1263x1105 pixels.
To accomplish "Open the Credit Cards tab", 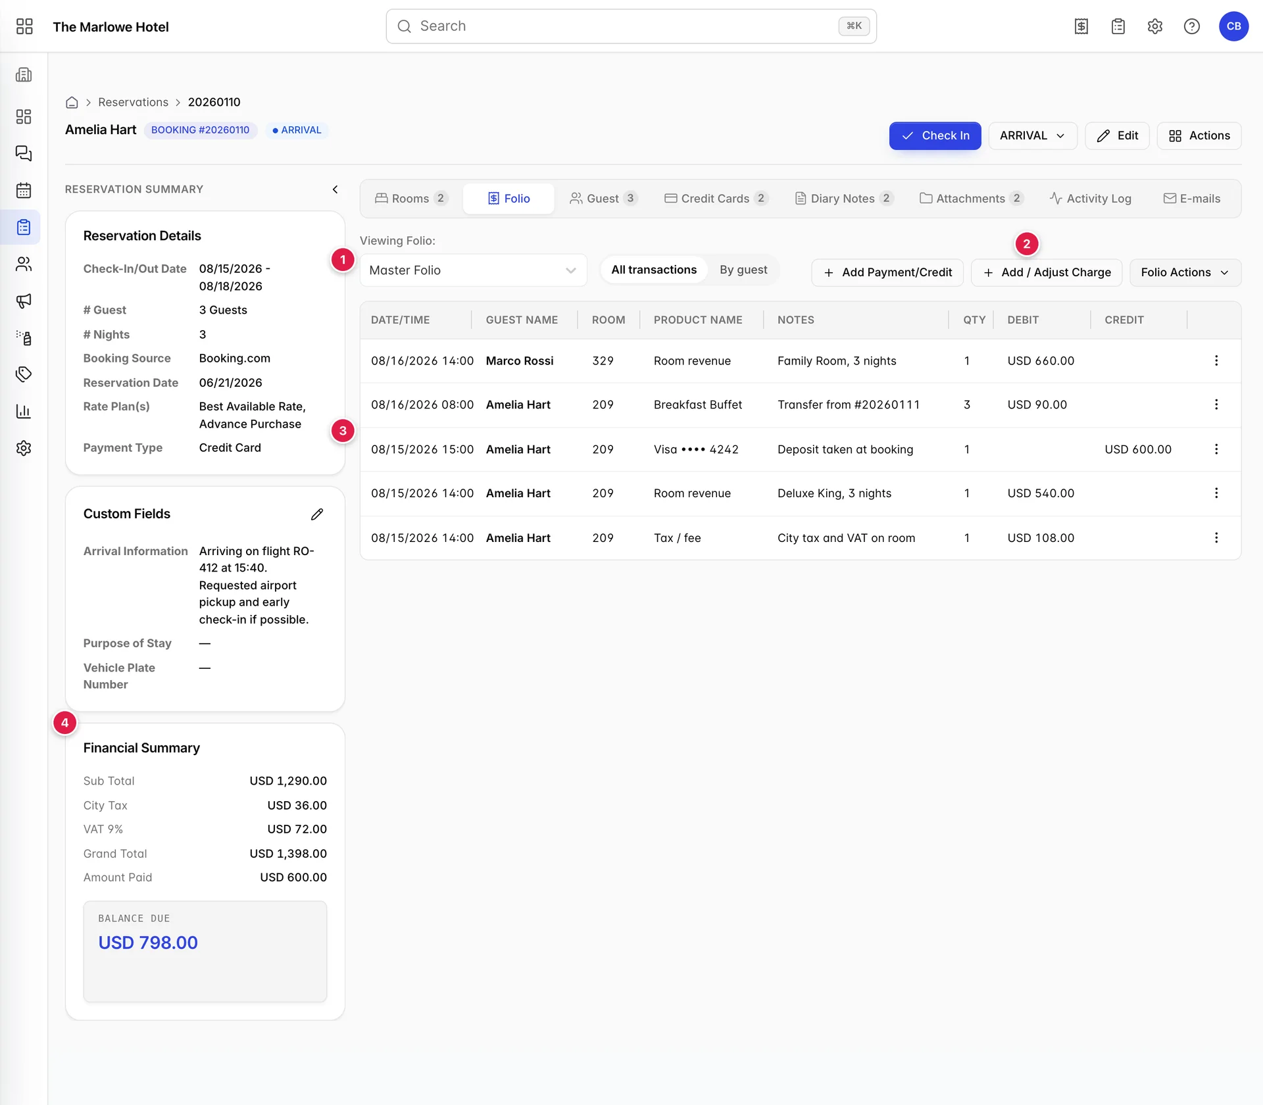I will click(716, 199).
